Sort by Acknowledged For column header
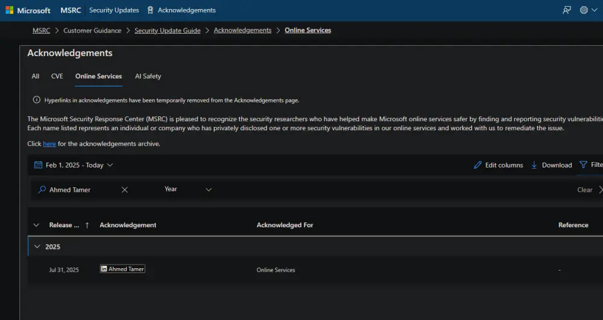Image resolution: width=603 pixels, height=320 pixels. tap(285, 225)
